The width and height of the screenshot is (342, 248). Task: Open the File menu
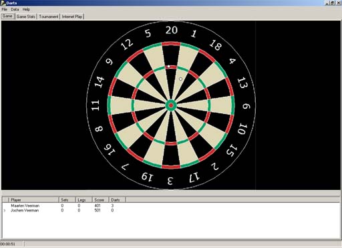click(x=5, y=9)
